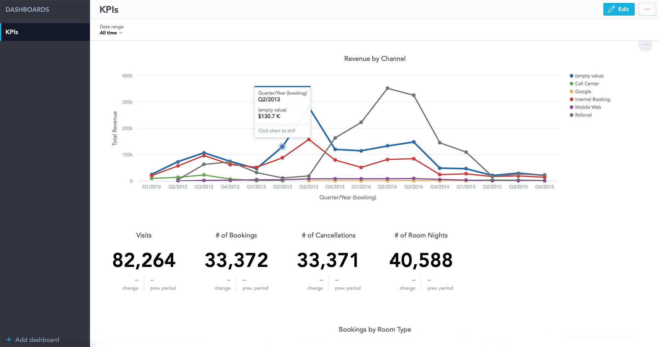This screenshot has width=659, height=347.
Task: Click the highlighted Q2/2013 data point
Action: point(282,146)
